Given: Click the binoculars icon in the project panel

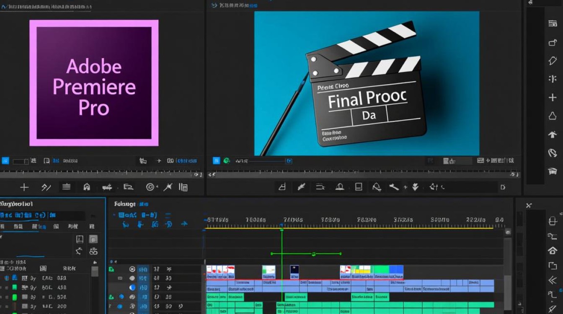Looking at the screenshot, I should 93,252.
